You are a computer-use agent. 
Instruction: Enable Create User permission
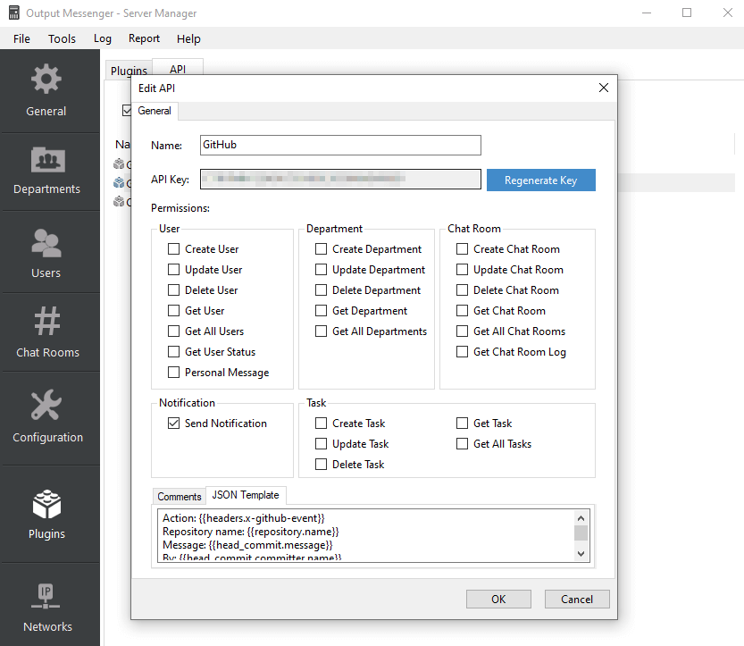coord(173,249)
